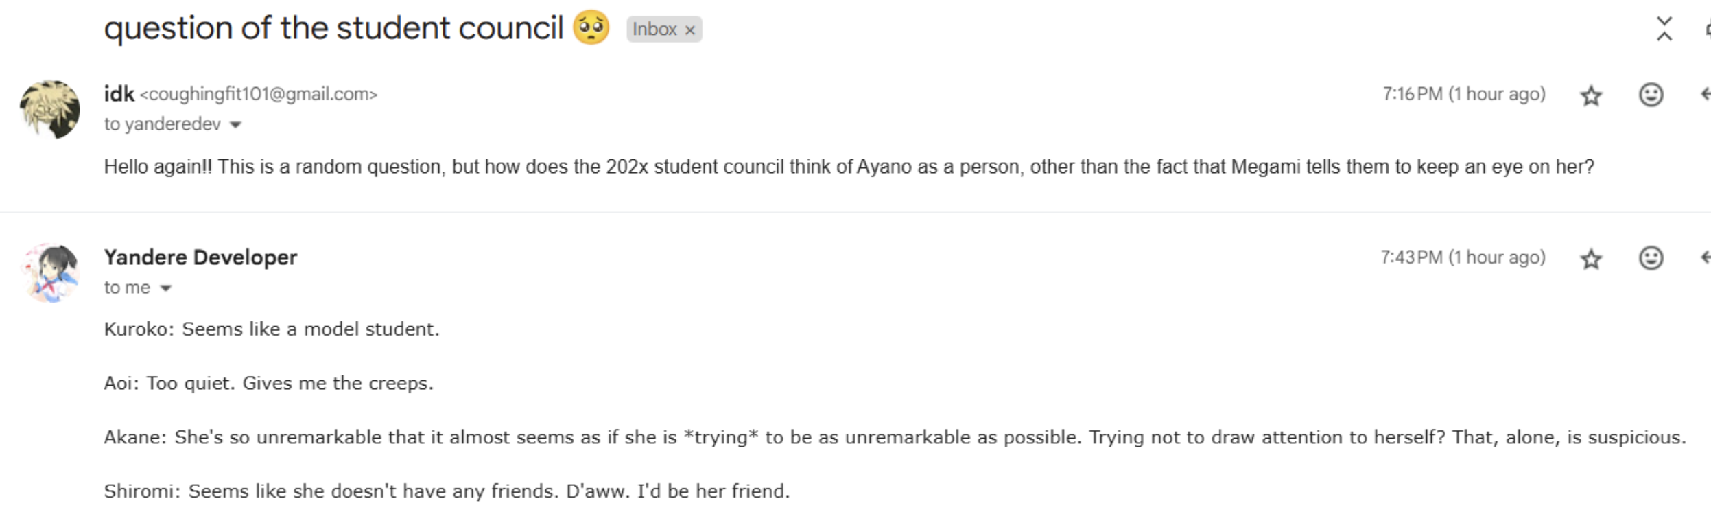Image resolution: width=1711 pixels, height=512 pixels.
Task: Click sender name 'idk'
Action: (119, 94)
